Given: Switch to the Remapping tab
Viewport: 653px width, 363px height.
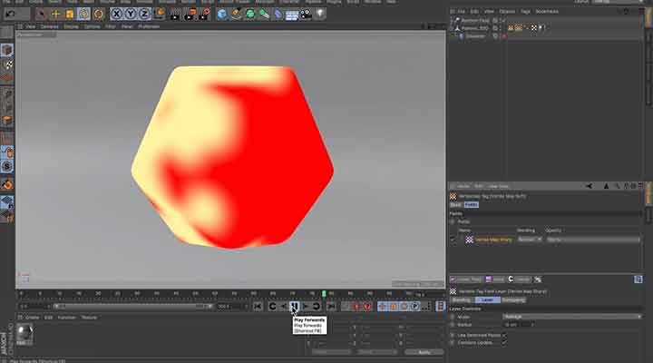Looking at the screenshot, I should (x=512, y=299).
